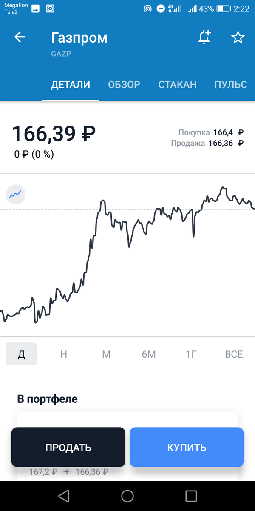This screenshot has height=511, width=255.
Task: Tap Android back navigation triangle
Action: (64, 496)
